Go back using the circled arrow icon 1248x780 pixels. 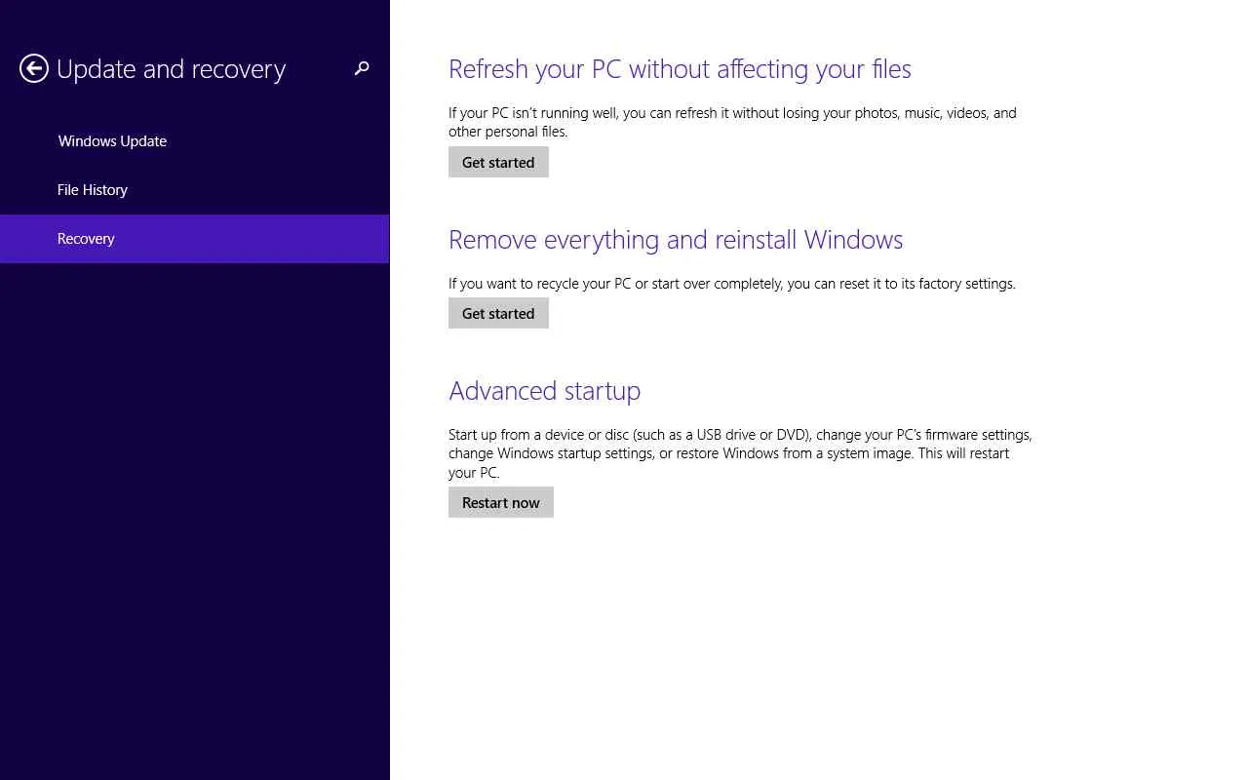pos(34,68)
